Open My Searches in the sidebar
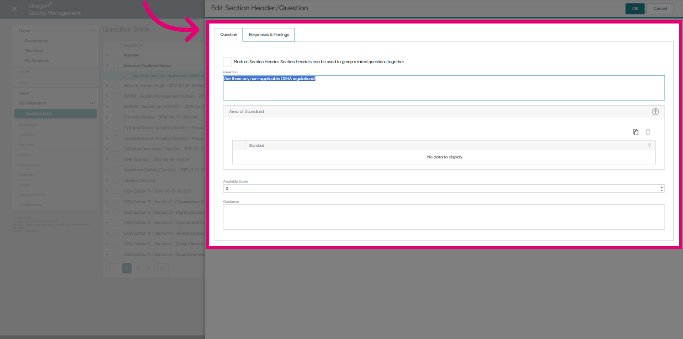Viewport: 683px width, 339px height. (37, 61)
